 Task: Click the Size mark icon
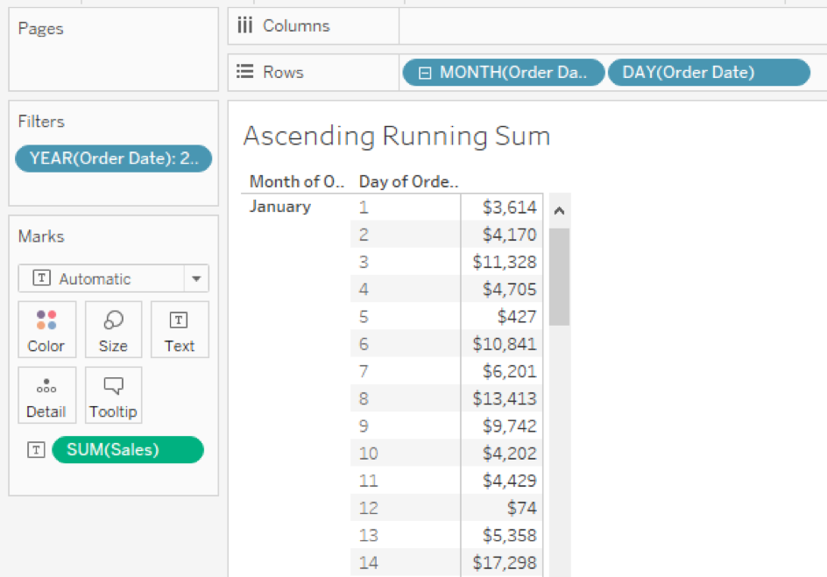tap(113, 329)
